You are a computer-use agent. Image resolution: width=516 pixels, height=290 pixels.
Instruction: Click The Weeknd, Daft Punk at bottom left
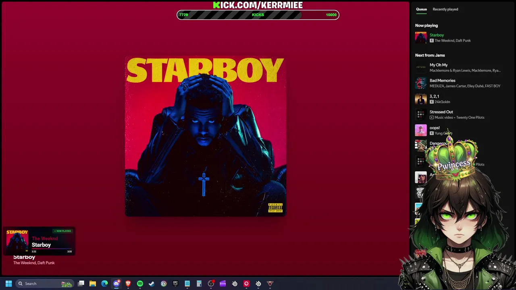[x=34, y=263]
